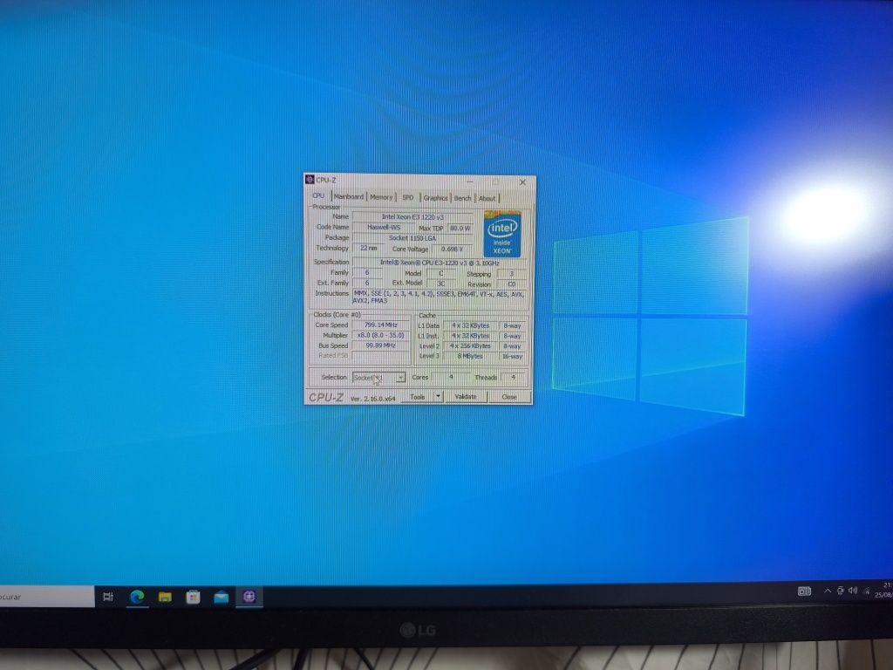Open Task View on the taskbar
The height and width of the screenshot is (670, 893).
tap(108, 597)
